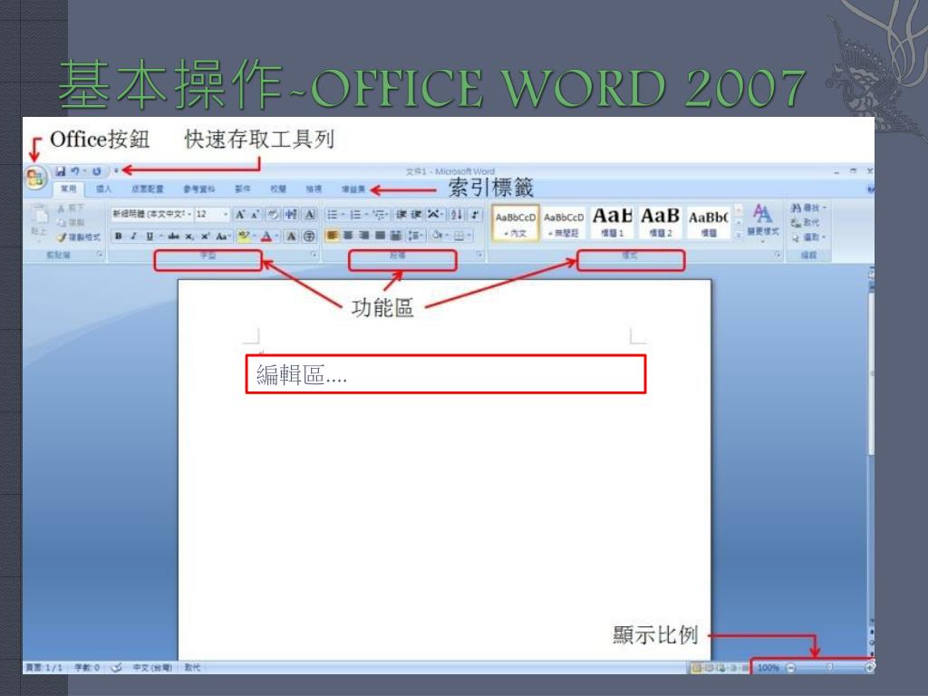Open the 增益集 (Add-ins) tab
The height and width of the screenshot is (696, 928).
coord(353,188)
